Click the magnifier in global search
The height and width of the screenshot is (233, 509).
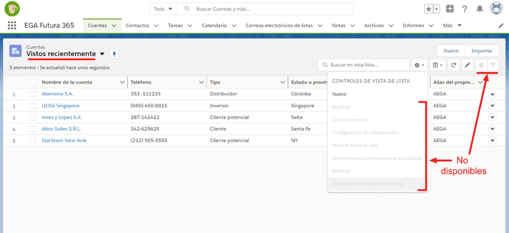coord(187,9)
